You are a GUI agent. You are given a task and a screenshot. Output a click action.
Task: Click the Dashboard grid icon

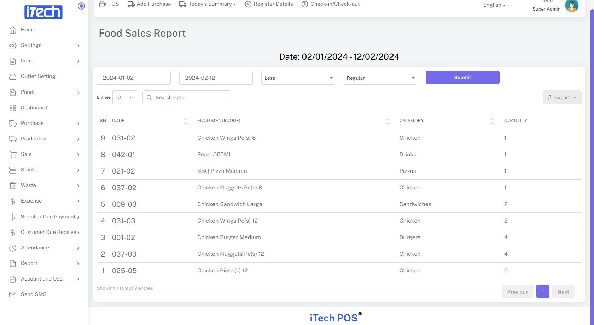pyautogui.click(x=13, y=108)
